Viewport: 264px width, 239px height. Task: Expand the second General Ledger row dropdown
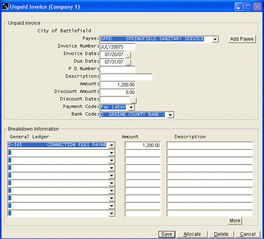(x=111, y=153)
